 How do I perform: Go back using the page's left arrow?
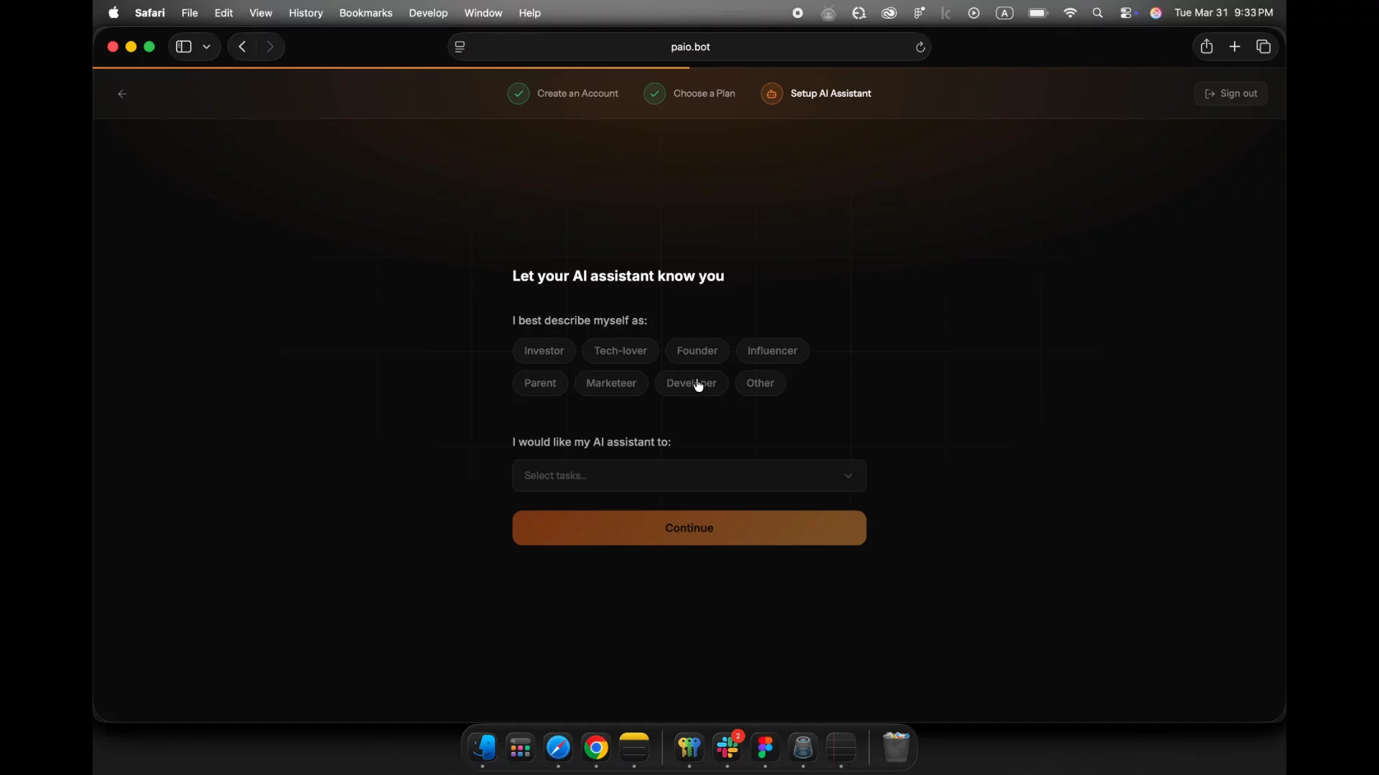(x=122, y=94)
